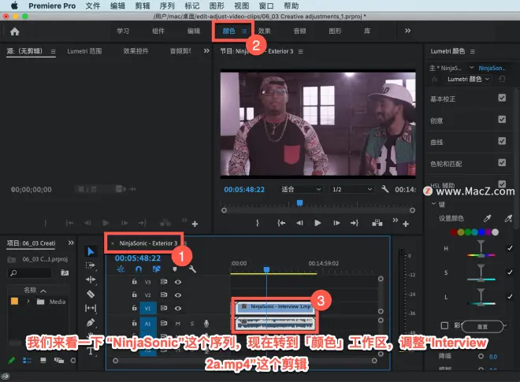Screen dimensions: 520x382
Task: Click Add Marker icon in timeline
Action: (x=175, y=269)
